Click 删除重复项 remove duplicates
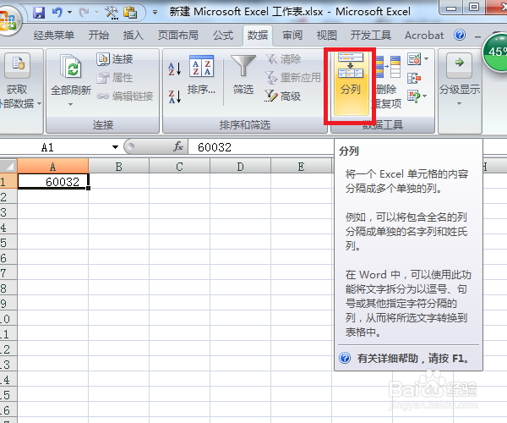Screen dimensions: 507x423 (388, 83)
